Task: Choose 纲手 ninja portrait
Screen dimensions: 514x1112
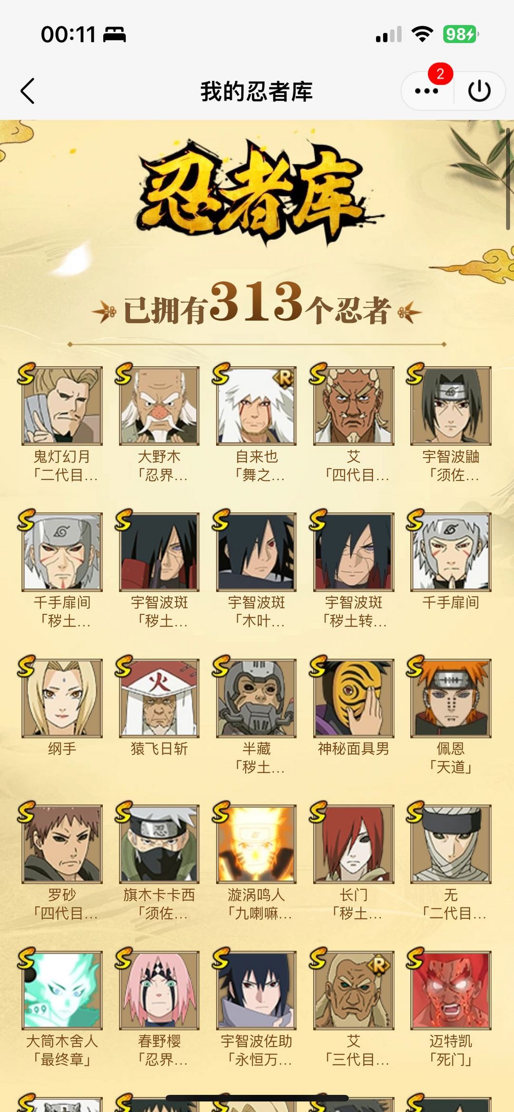Action: tap(62, 698)
